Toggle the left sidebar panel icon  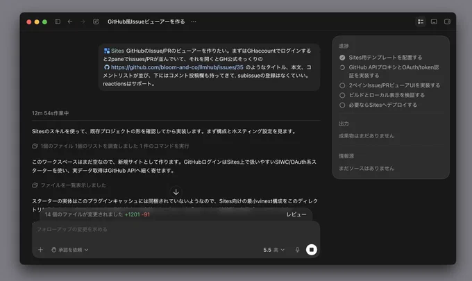pos(58,22)
